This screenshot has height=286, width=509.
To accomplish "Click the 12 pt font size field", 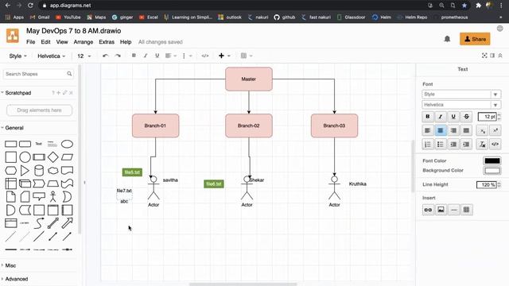I will pos(488,117).
